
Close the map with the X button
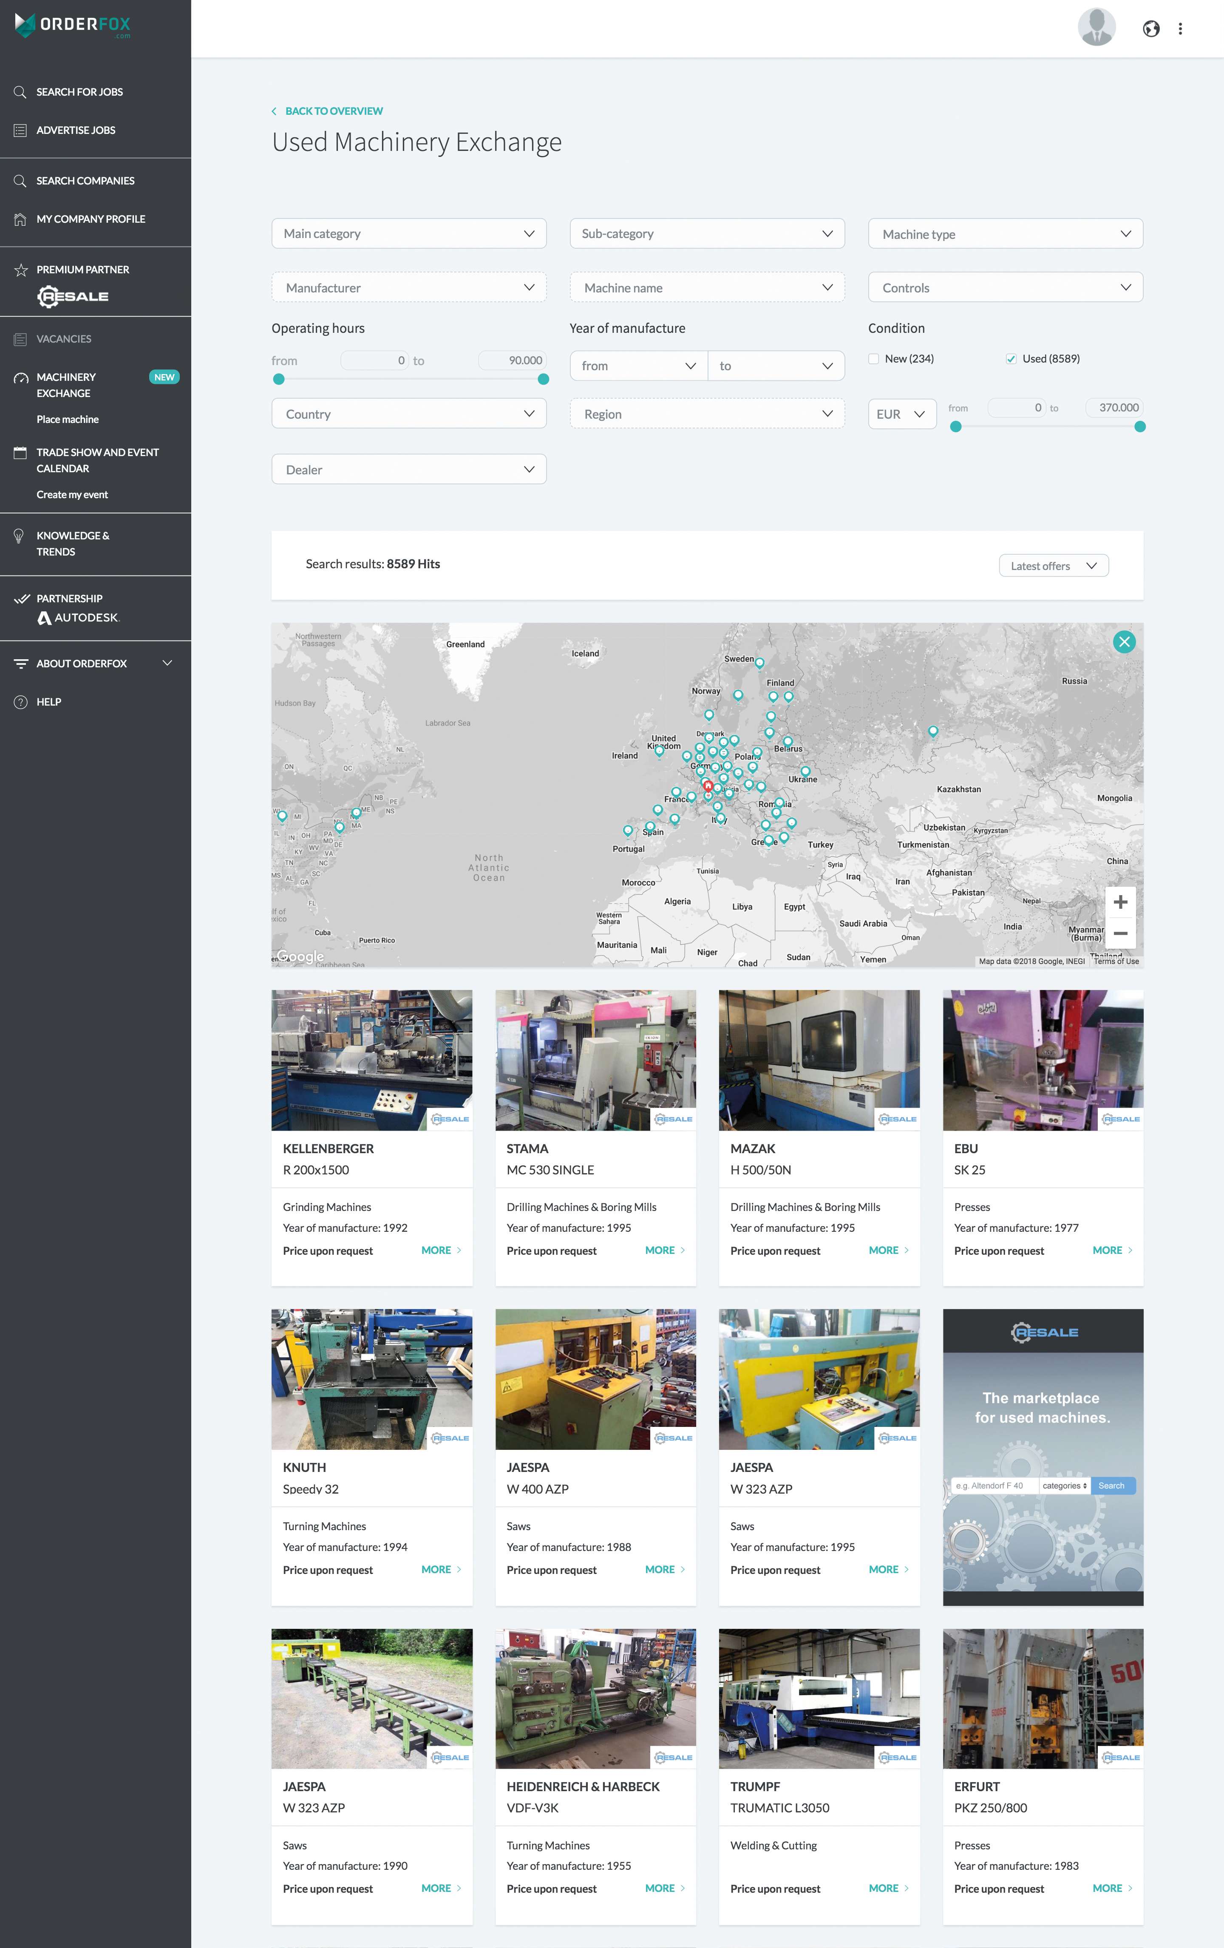click(x=1124, y=642)
